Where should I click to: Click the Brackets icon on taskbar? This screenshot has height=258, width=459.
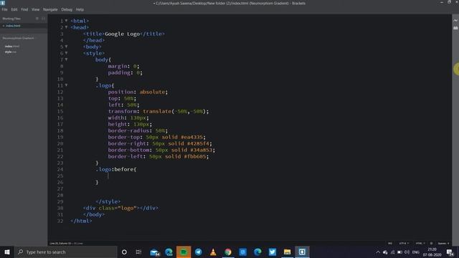click(302, 252)
